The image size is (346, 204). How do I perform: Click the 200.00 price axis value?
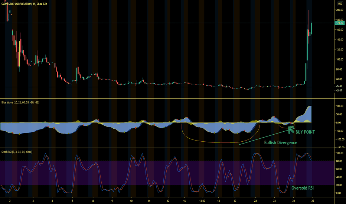click(x=340, y=10)
